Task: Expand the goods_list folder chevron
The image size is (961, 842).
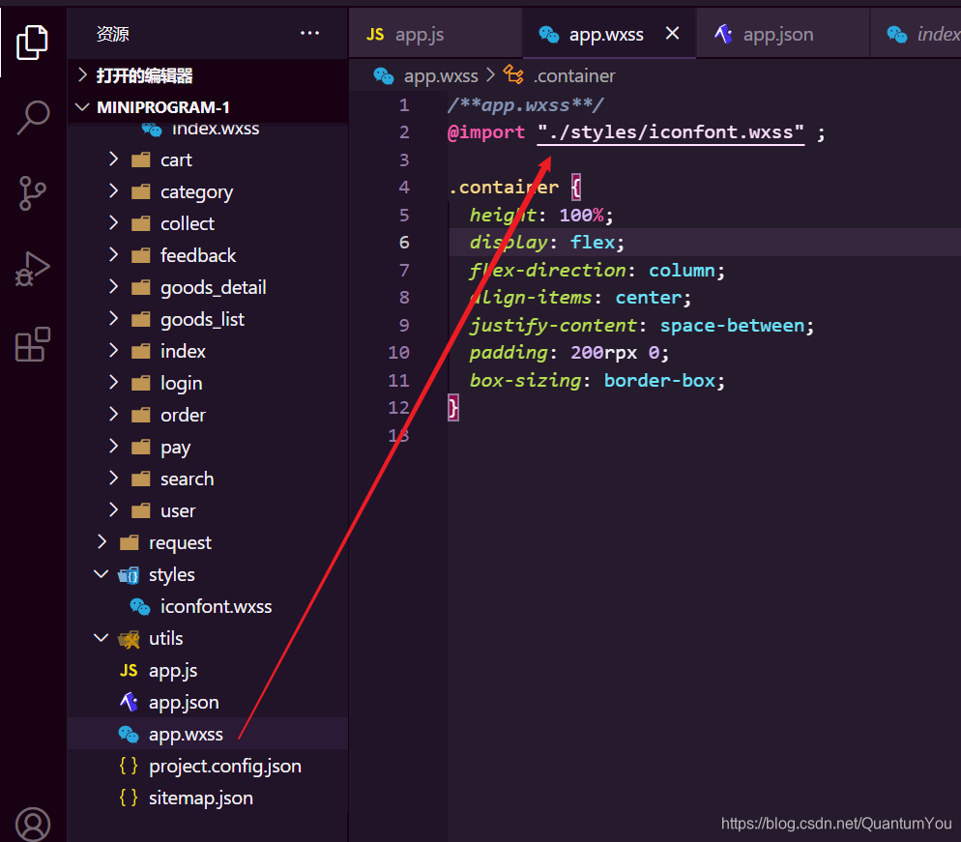Action: [x=113, y=319]
